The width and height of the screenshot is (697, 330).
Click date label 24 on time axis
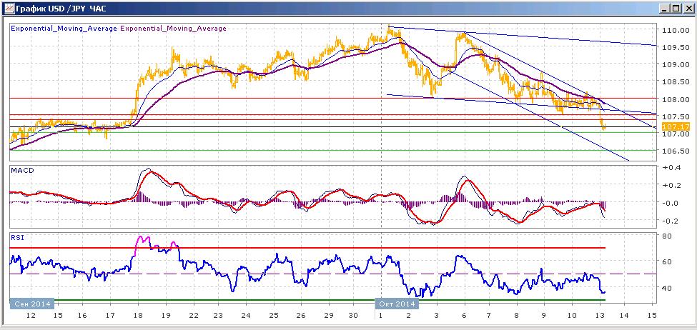click(x=246, y=315)
